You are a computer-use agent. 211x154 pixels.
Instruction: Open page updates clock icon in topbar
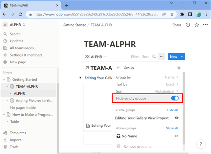188,25
